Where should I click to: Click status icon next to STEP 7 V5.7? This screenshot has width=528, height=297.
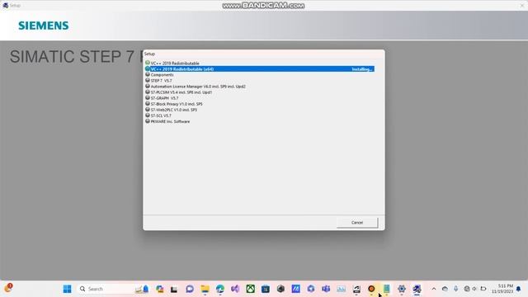(x=148, y=80)
